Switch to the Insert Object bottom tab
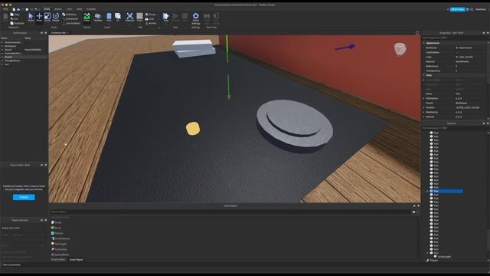 pos(77,260)
